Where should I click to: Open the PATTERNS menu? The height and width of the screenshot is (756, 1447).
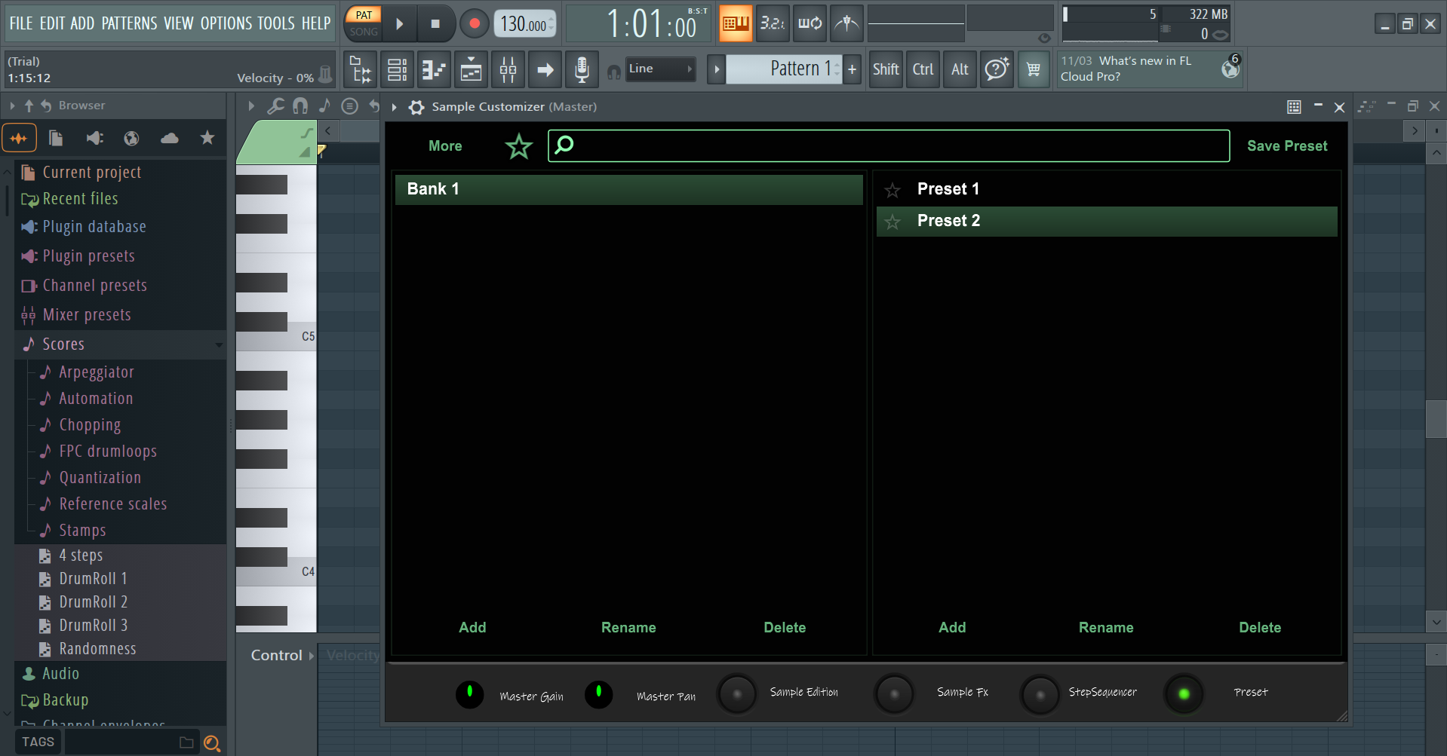click(129, 23)
